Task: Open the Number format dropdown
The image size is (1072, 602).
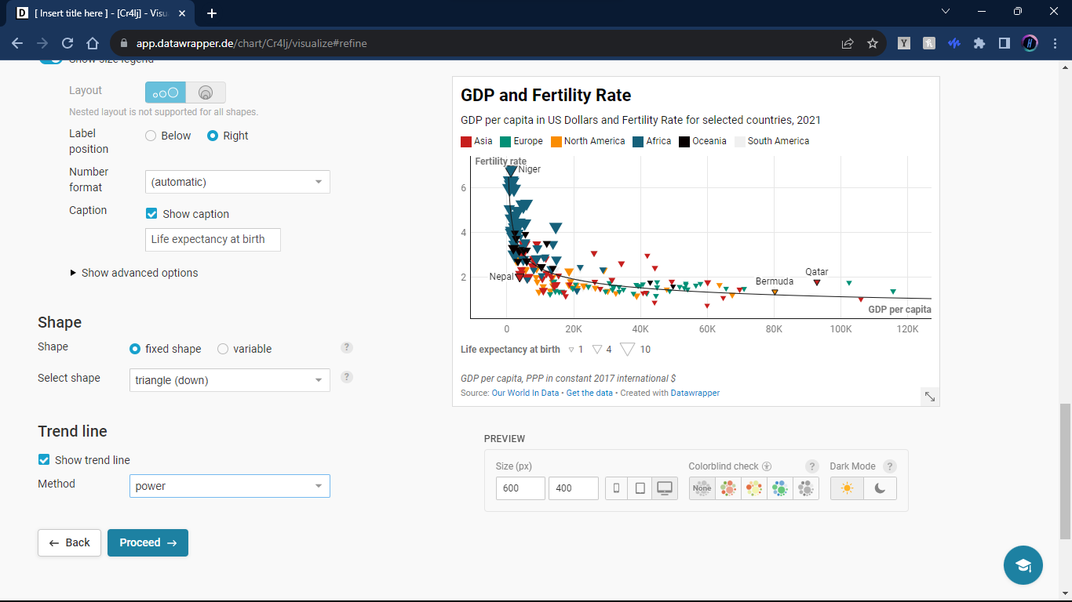Action: coord(237,182)
